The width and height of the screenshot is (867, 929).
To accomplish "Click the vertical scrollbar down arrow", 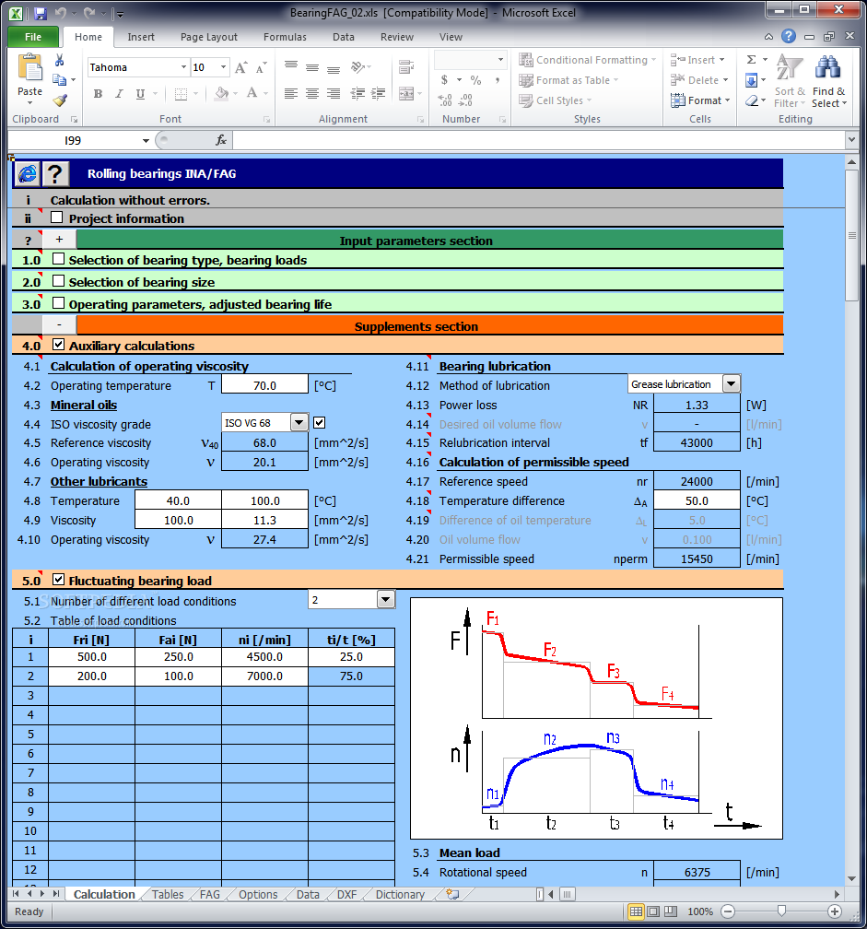I will pyautogui.click(x=851, y=879).
